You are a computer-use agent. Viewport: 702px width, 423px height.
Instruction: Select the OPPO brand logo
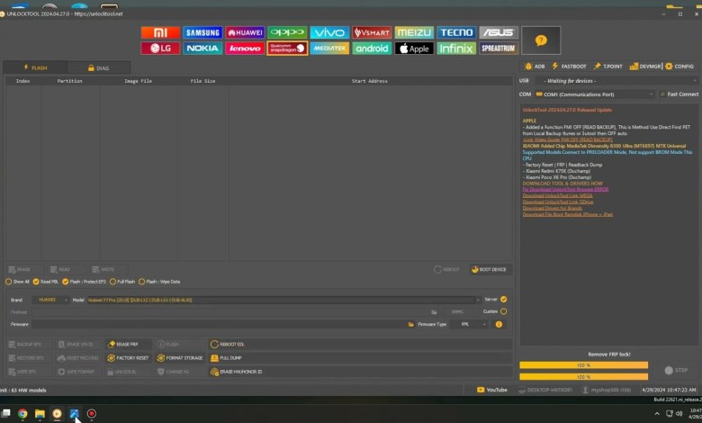point(287,32)
